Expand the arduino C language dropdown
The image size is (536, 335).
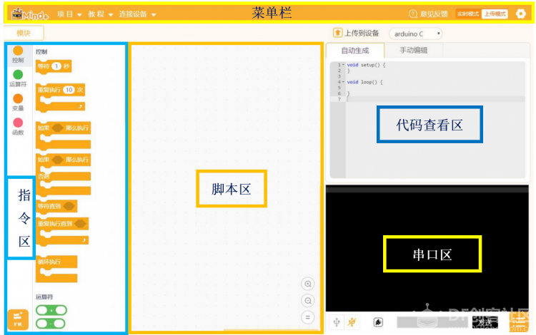(x=416, y=33)
